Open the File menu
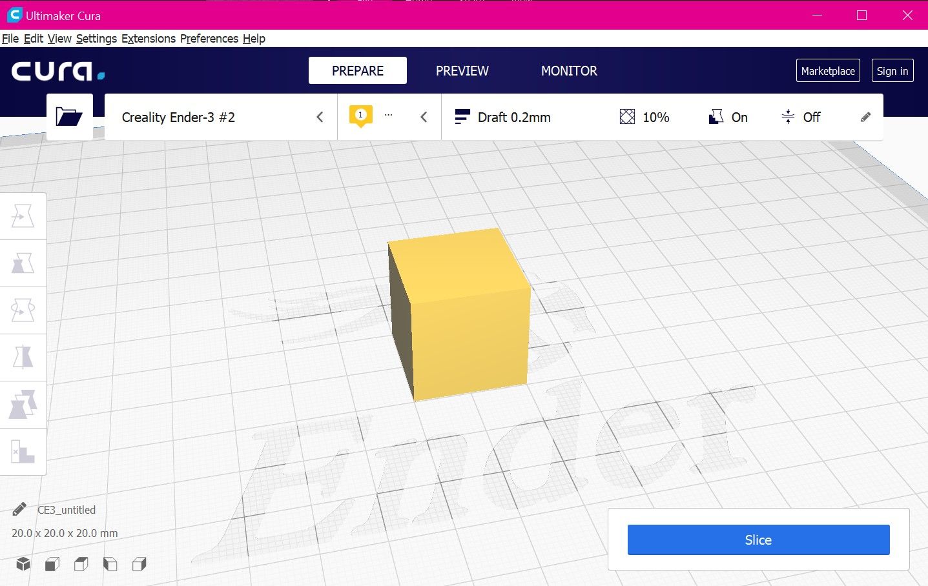Viewport: 928px width, 586px height. [10, 39]
